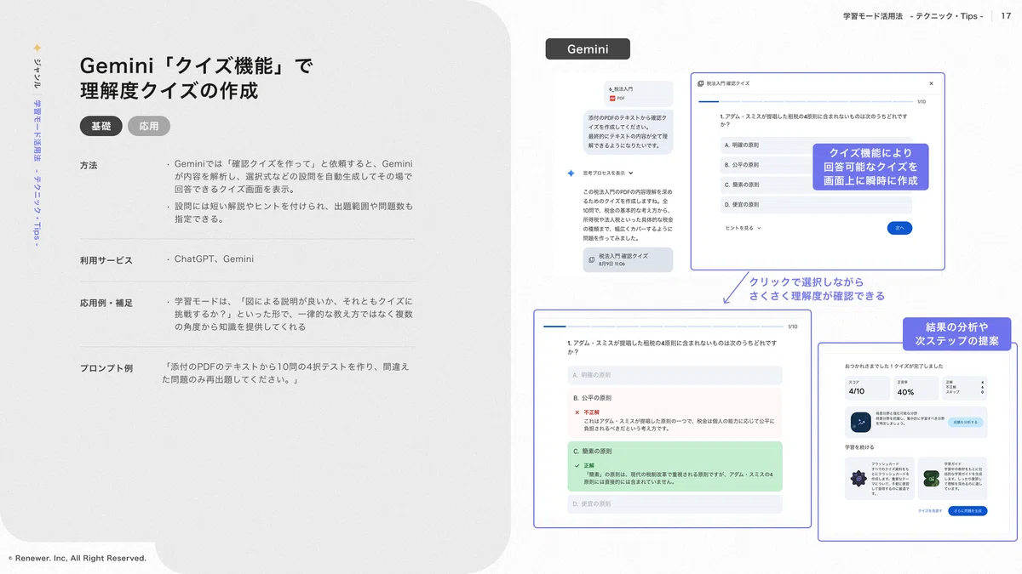
Task: Click the stacked-cards icon in the quiz dialog title
Action: click(x=700, y=83)
